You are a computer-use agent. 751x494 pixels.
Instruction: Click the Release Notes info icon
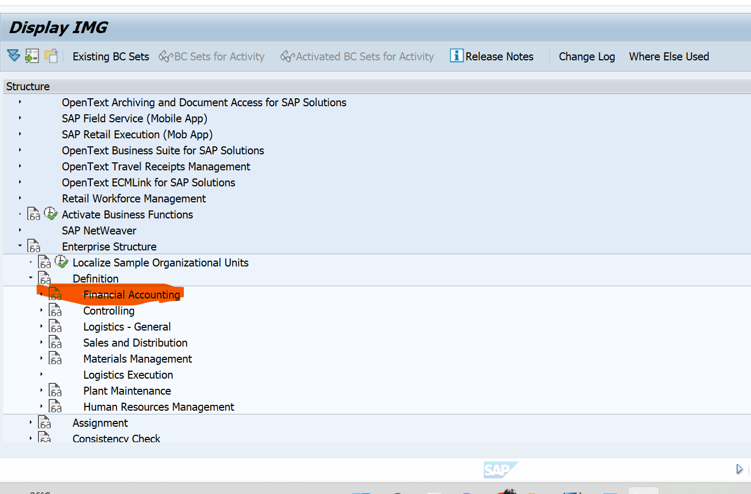click(456, 56)
